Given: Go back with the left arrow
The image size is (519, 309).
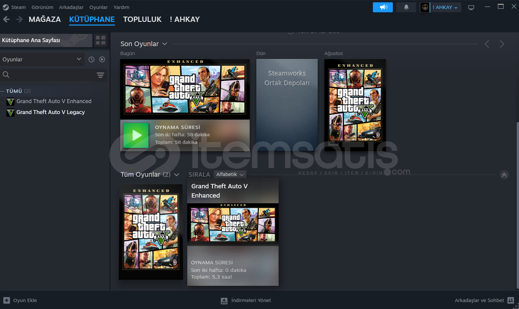Looking at the screenshot, I should (6, 19).
